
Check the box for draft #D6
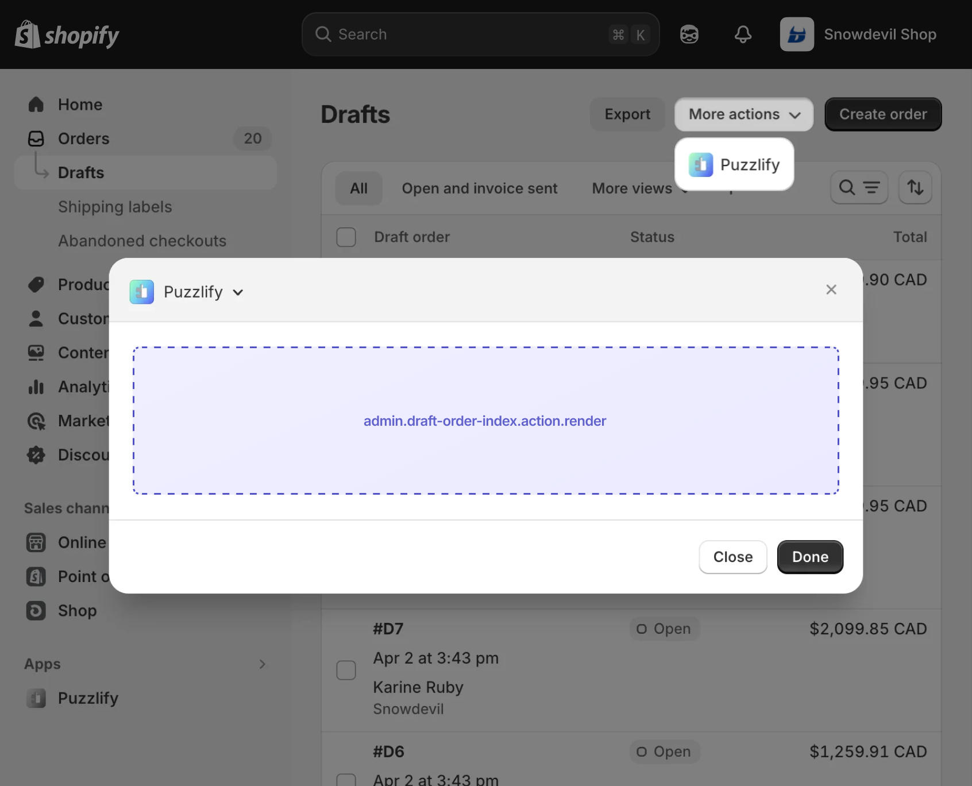click(x=346, y=780)
